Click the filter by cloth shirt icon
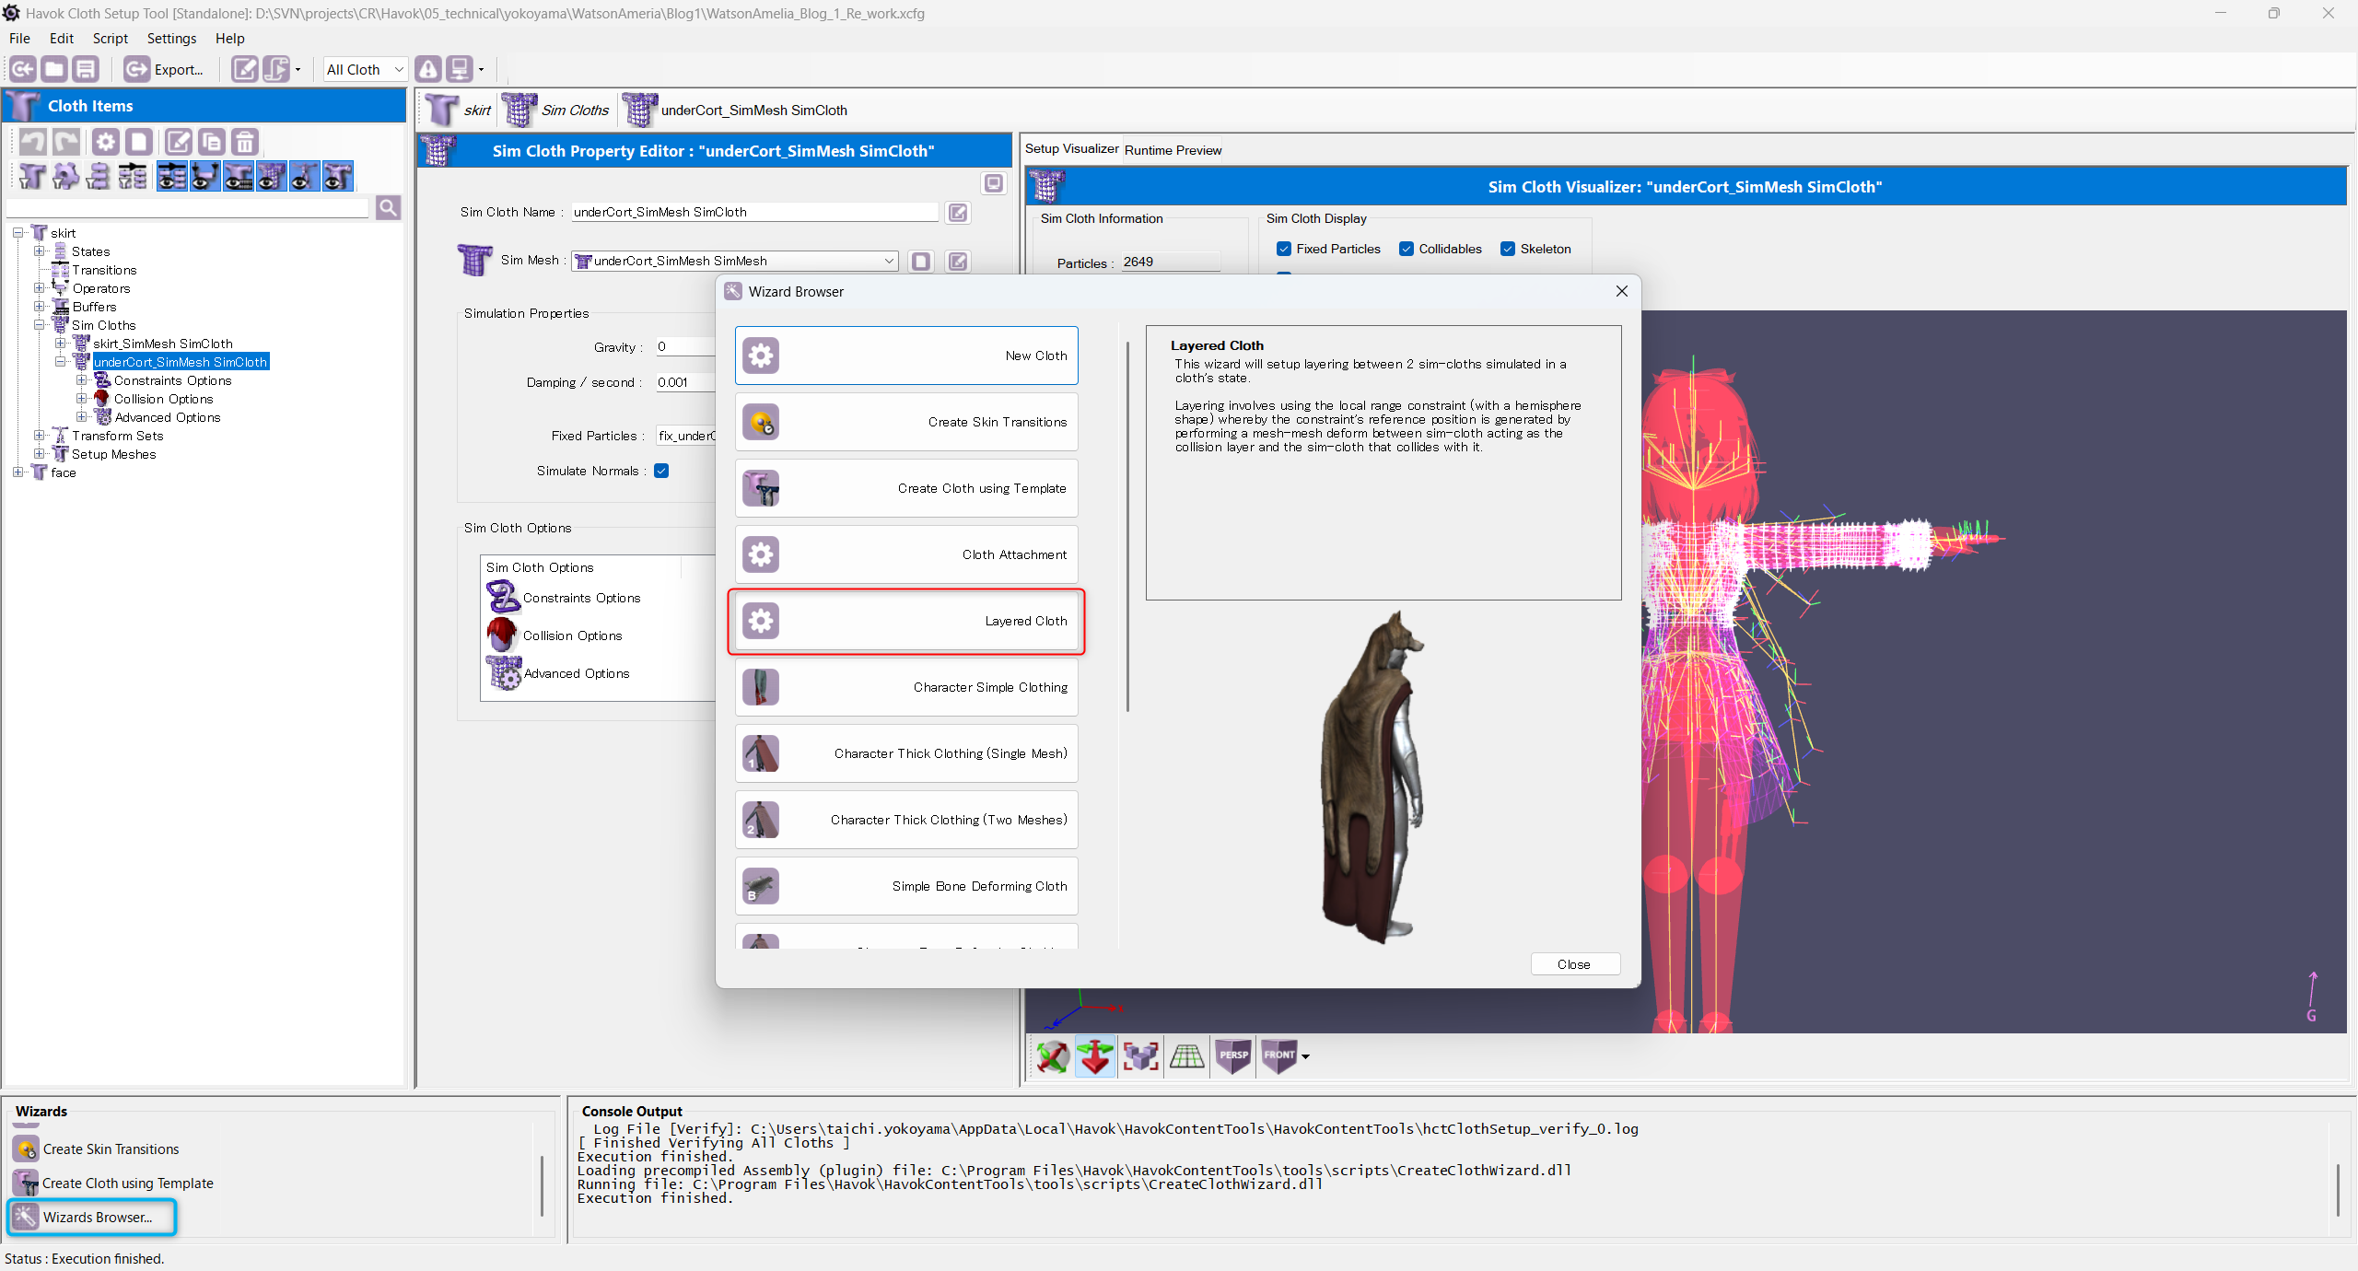This screenshot has height=1271, width=2358. (31, 176)
